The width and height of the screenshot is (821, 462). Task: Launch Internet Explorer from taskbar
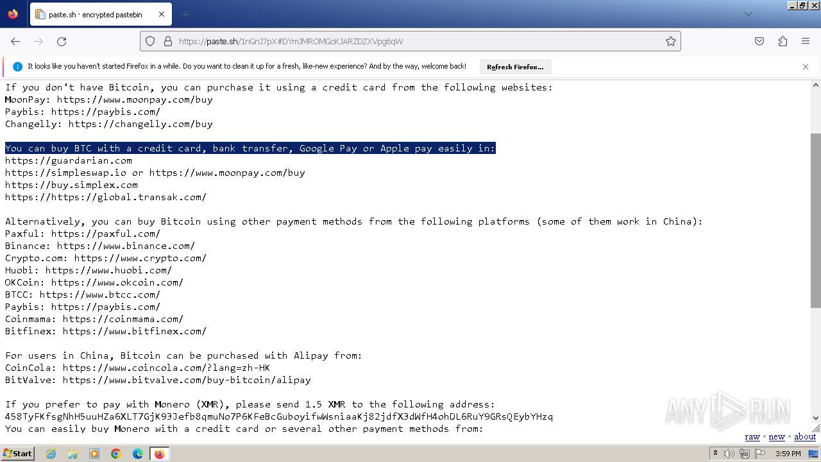click(x=51, y=454)
